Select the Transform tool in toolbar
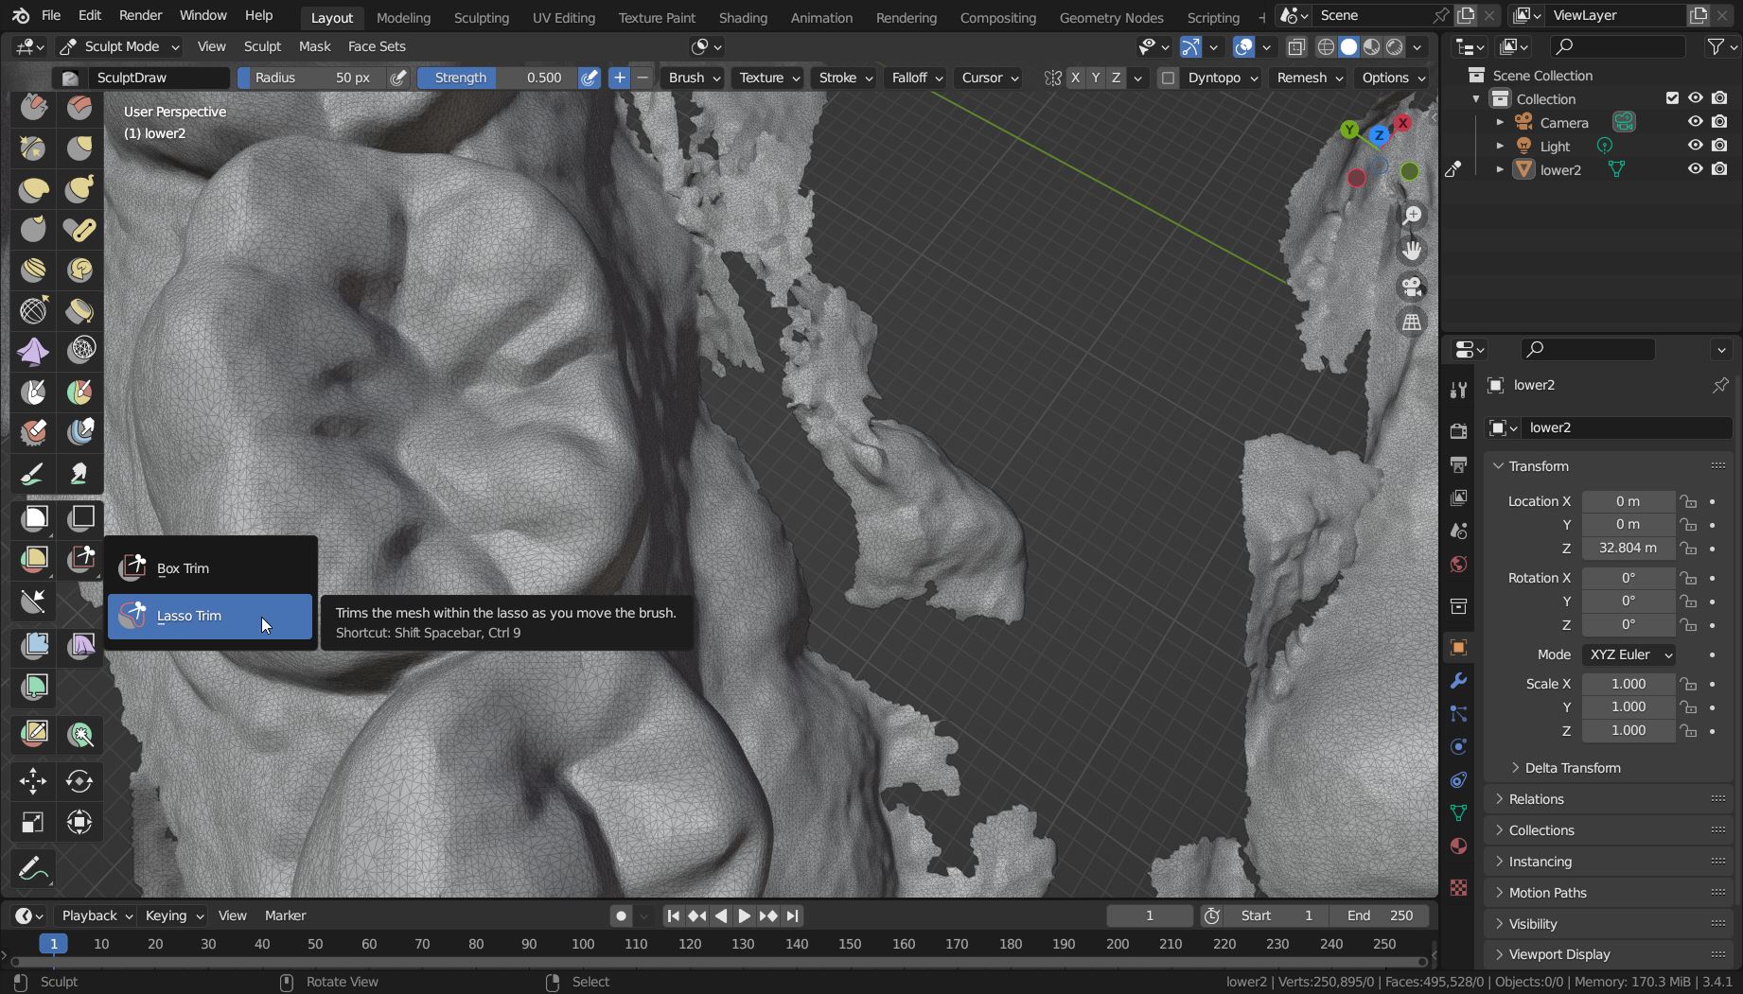1743x994 pixels. click(x=80, y=822)
